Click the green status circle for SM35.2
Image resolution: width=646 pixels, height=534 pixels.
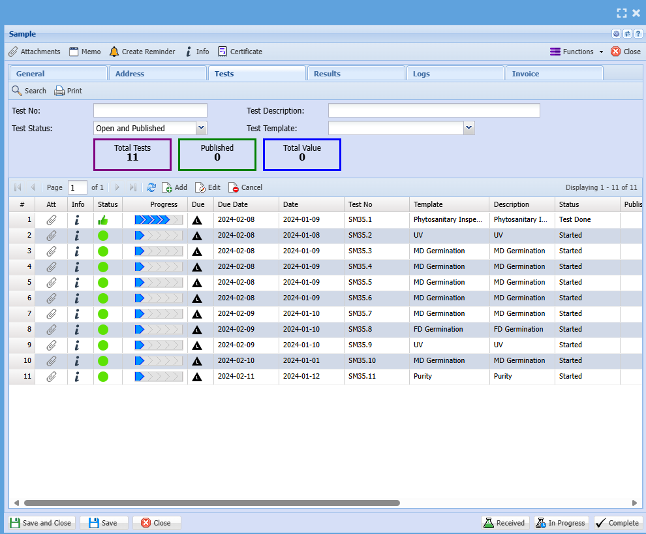click(x=103, y=236)
